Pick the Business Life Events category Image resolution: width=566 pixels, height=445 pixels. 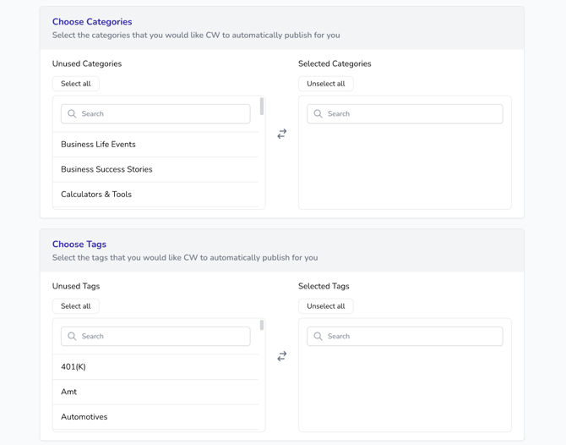click(x=98, y=145)
